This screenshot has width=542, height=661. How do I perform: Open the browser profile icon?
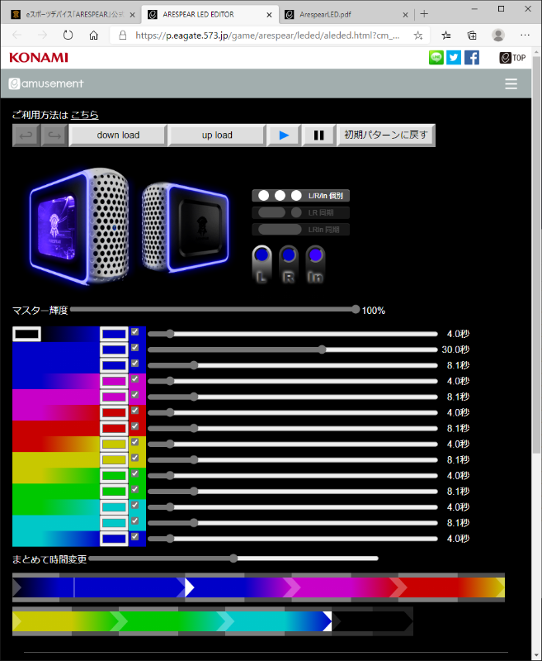[x=498, y=36]
